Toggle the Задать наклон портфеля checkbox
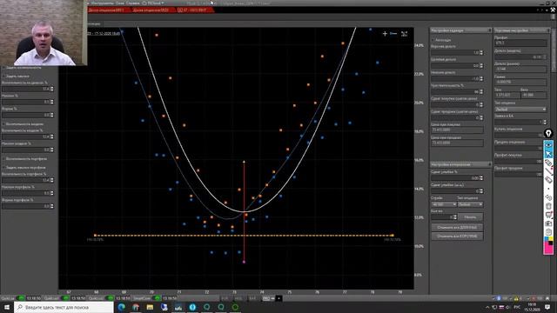 point(3,167)
